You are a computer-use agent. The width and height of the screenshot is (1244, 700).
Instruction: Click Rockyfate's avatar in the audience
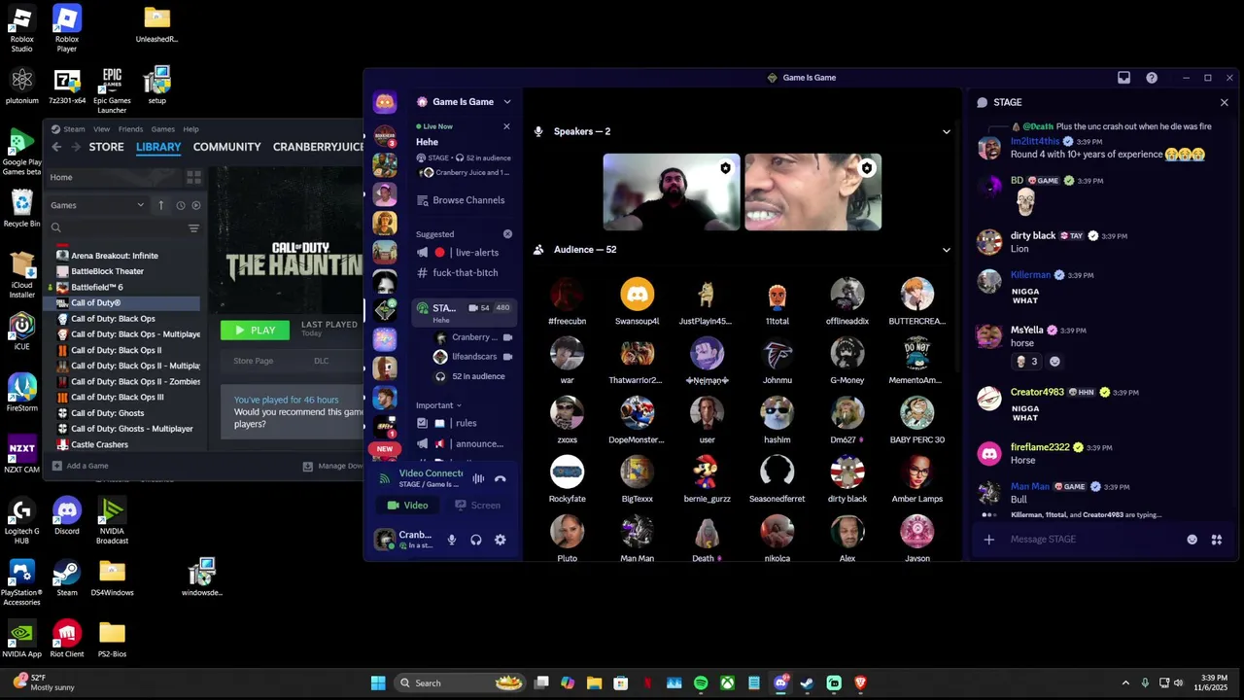(568, 472)
